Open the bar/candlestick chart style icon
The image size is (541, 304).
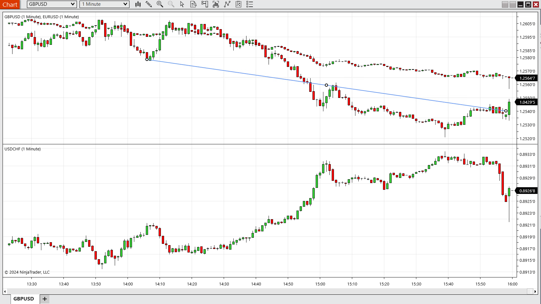138,4
